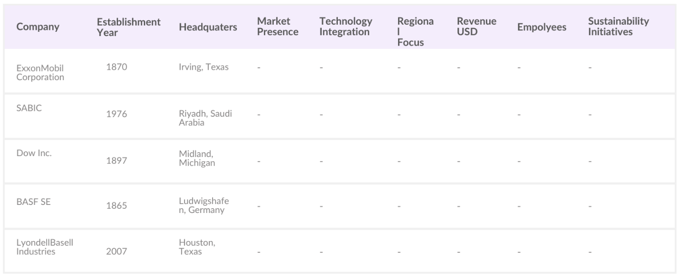Click the Revenue USD column header

pos(476,27)
